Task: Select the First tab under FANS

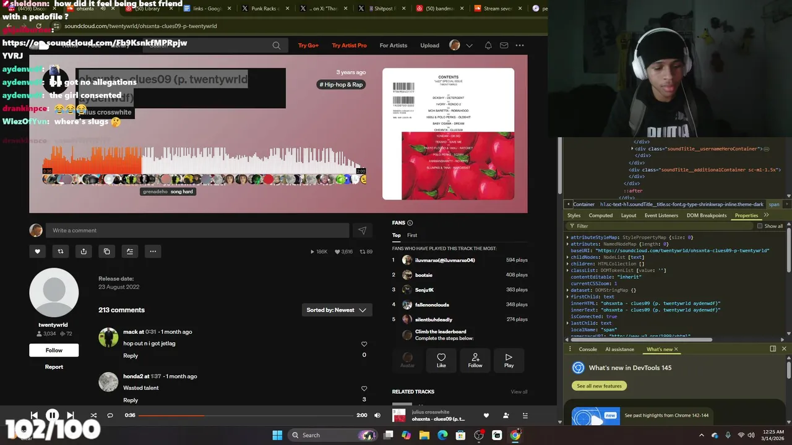Action: pos(412,235)
